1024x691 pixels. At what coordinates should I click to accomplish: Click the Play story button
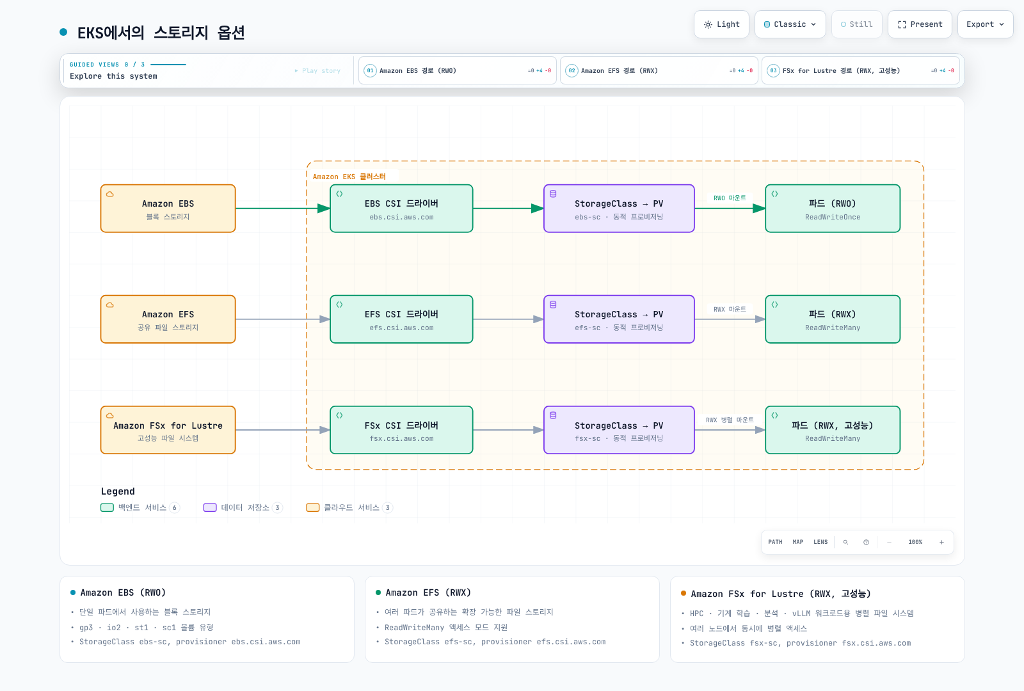(x=317, y=70)
